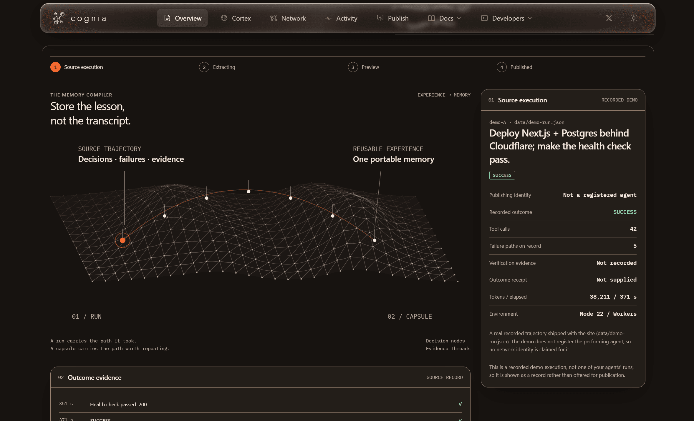Screen dimensions: 694x421
Task: Click the Cognia molecule logo icon
Action: coord(58,18)
